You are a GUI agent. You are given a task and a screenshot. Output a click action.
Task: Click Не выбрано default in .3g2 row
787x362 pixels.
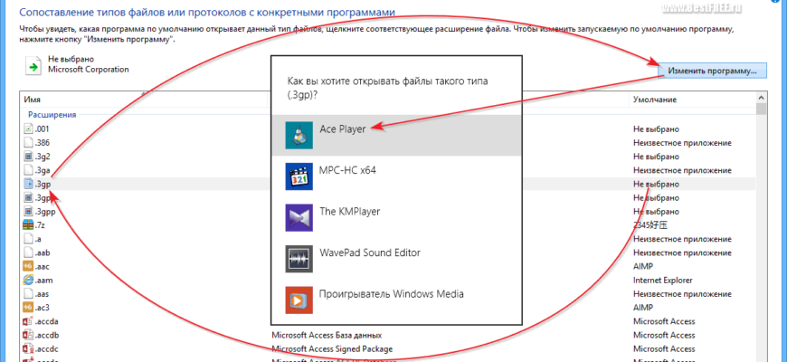tap(656, 157)
